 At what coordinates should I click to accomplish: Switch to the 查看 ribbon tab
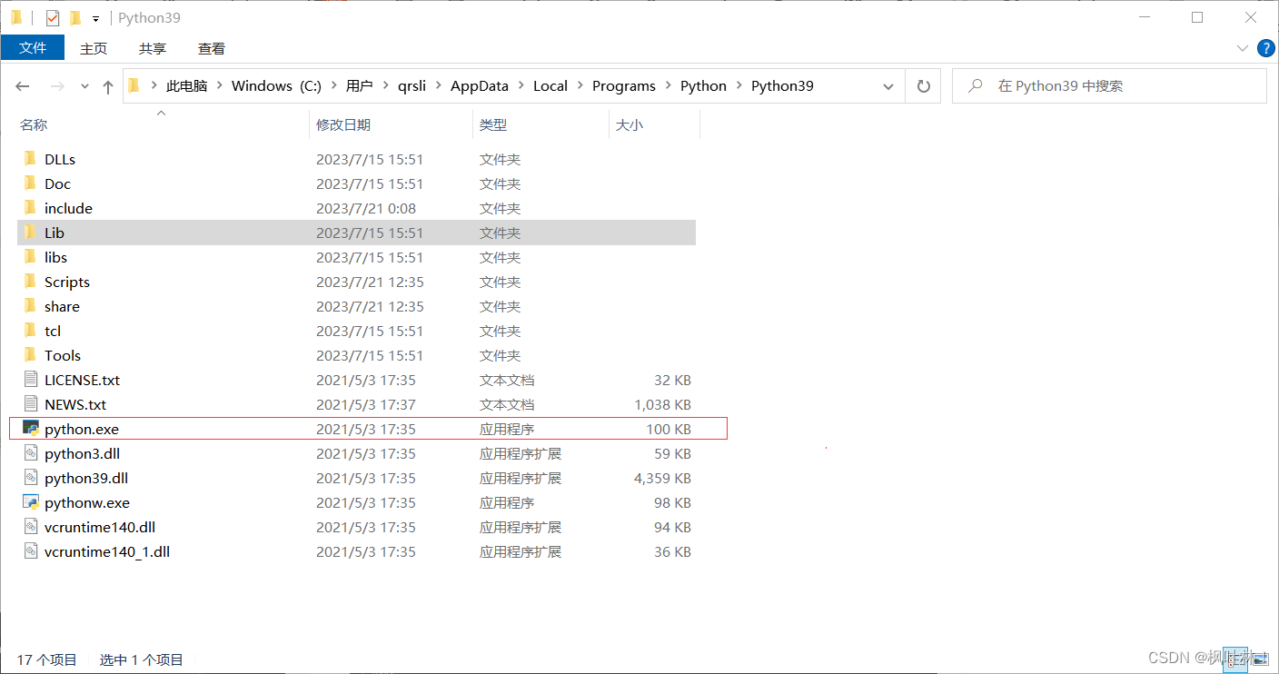pos(212,48)
